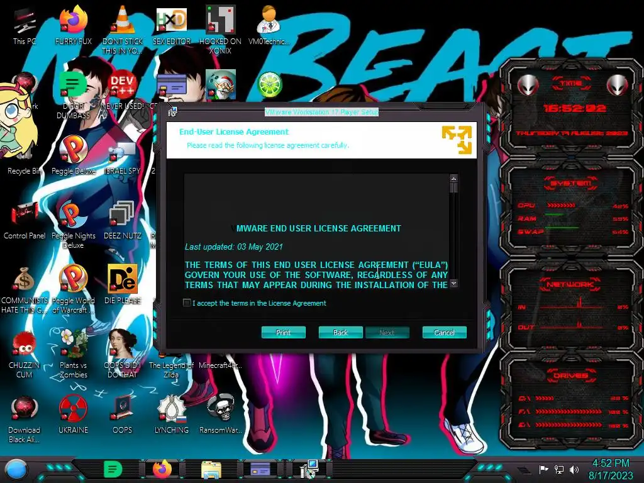Click the EULA scrollbar up arrow
This screenshot has width=644, height=483.
[x=453, y=179]
